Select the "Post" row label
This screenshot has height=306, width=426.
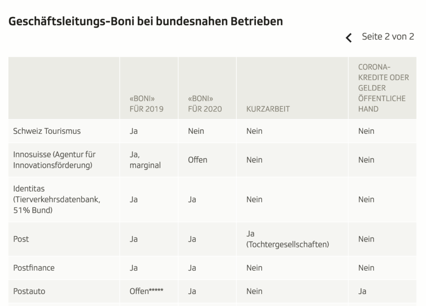click(x=21, y=239)
